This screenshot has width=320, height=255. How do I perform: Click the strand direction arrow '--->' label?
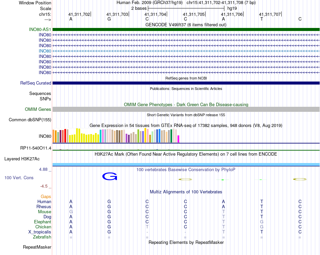(47, 20)
